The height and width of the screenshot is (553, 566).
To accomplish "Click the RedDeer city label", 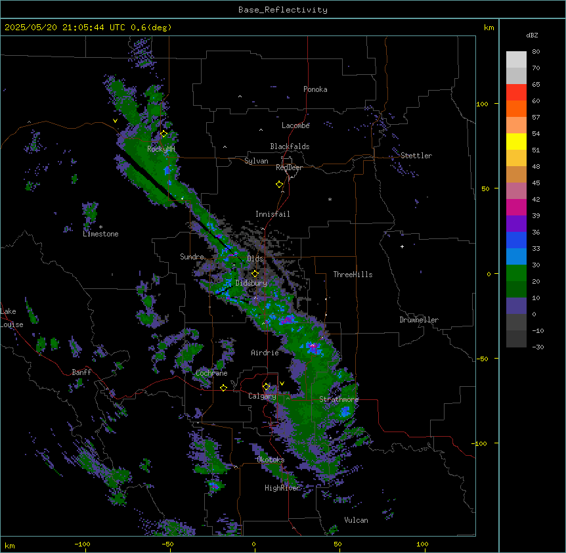I will (289, 167).
